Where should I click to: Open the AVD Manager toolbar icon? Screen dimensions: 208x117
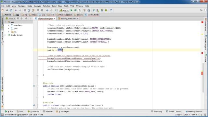98,10
